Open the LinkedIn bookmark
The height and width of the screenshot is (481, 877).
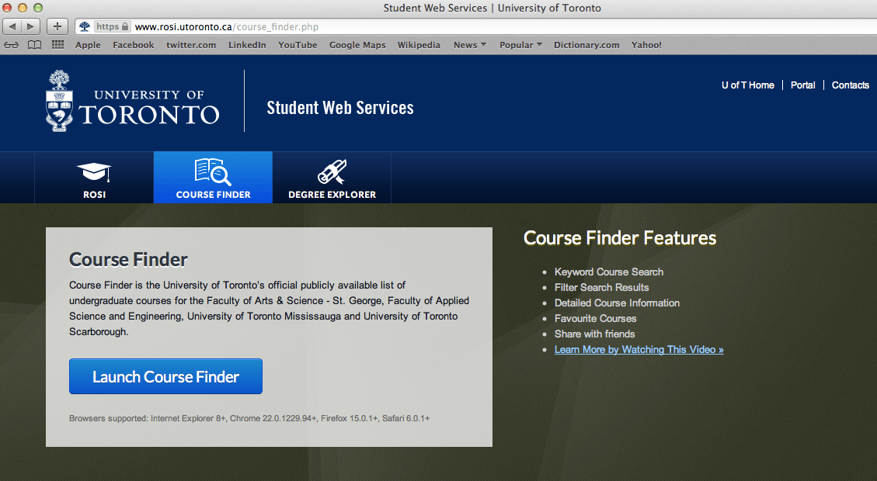pos(247,45)
